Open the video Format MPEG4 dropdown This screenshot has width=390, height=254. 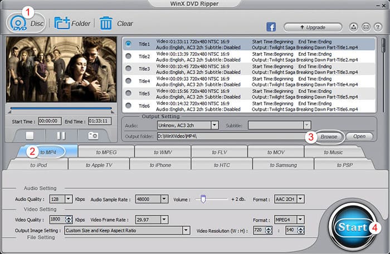click(x=300, y=219)
